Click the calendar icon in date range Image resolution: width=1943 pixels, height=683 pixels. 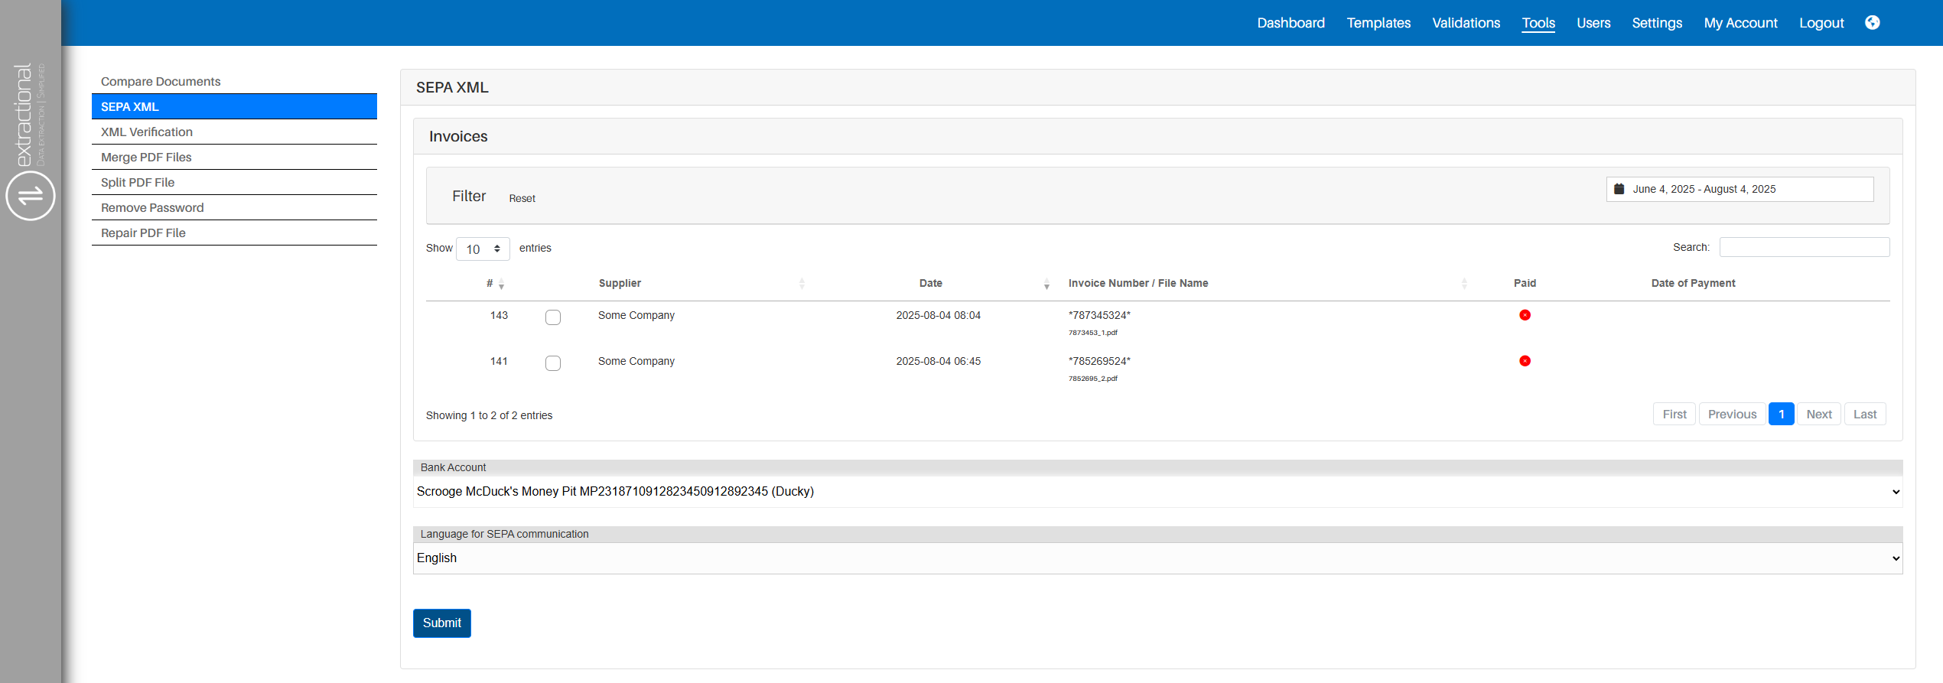point(1619,189)
